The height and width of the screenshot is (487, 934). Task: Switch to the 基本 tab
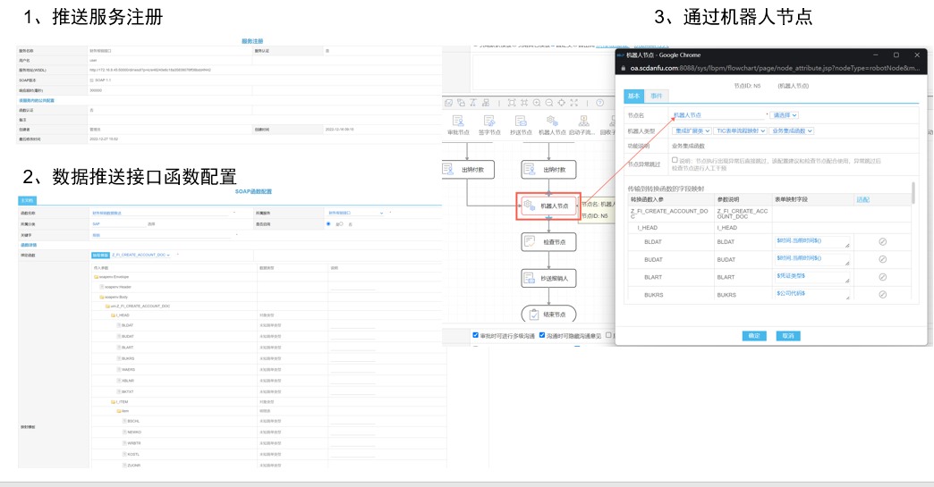click(633, 96)
